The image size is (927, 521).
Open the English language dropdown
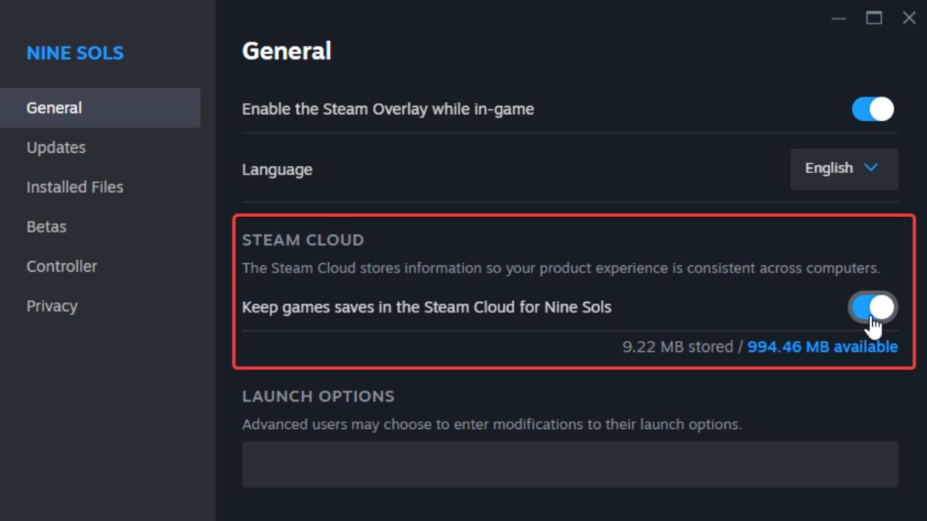click(x=844, y=168)
